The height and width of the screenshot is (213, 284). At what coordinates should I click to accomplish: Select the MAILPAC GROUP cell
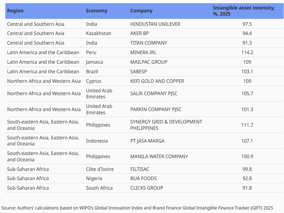149,62
